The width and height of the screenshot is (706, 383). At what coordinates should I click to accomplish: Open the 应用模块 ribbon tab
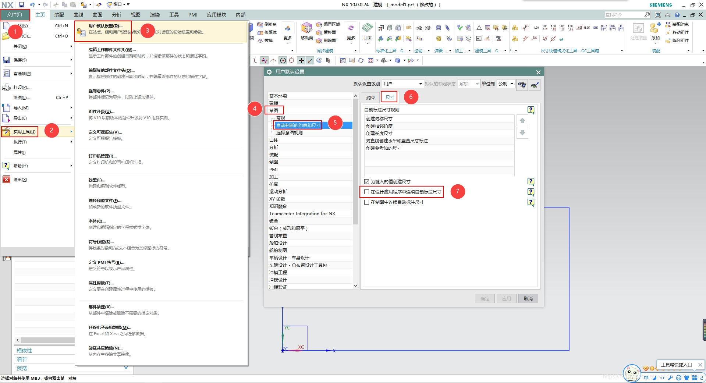(216, 15)
